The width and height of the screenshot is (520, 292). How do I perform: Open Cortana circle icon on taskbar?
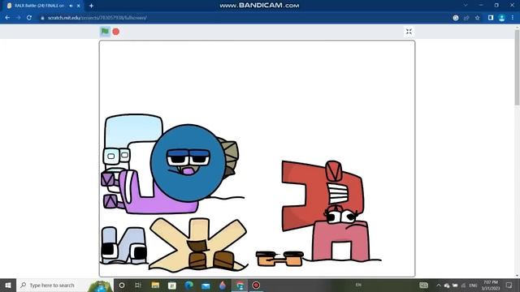point(122,285)
